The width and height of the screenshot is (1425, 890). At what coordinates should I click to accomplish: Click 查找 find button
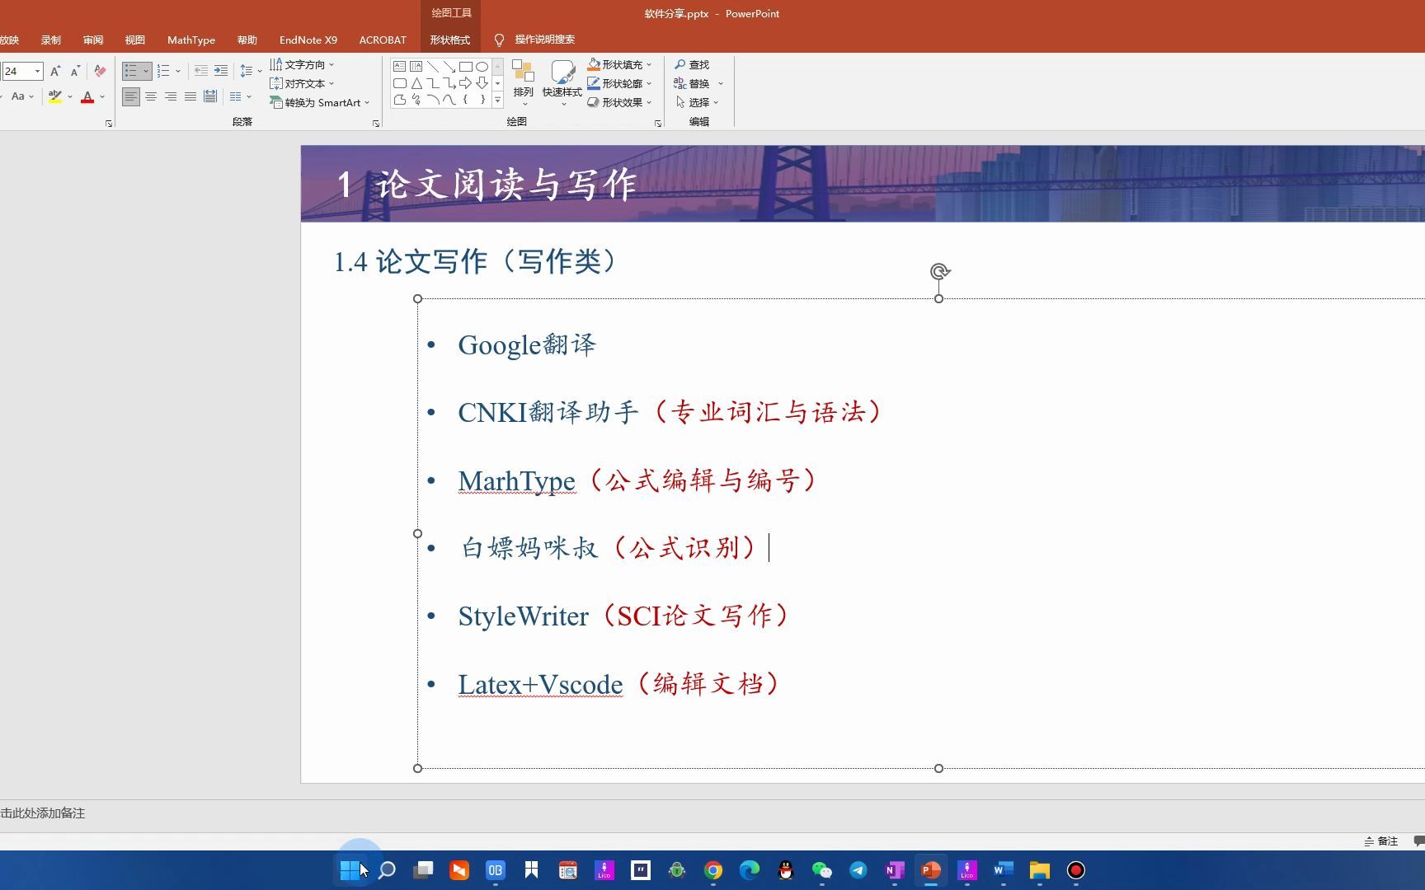tap(692, 64)
